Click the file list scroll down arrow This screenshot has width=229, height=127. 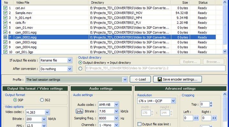click(225, 51)
